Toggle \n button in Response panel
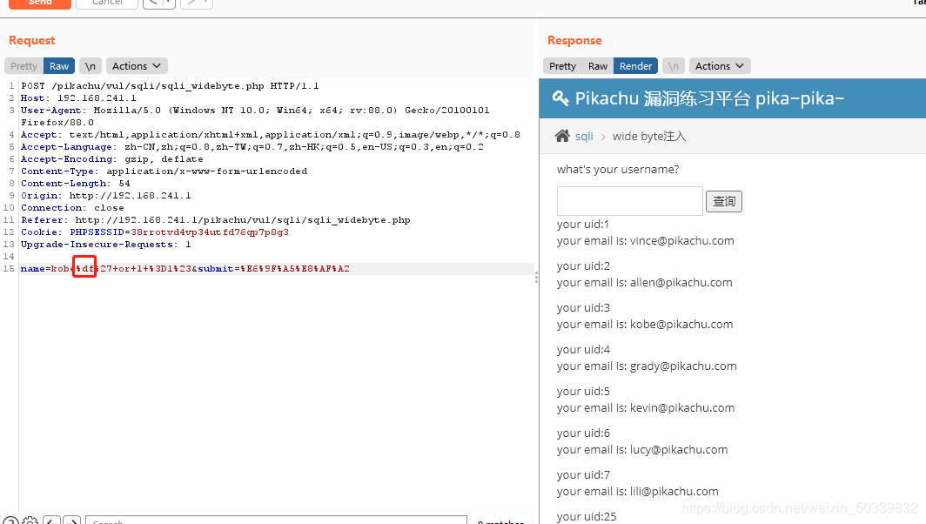This screenshot has width=926, height=524. 674,66
